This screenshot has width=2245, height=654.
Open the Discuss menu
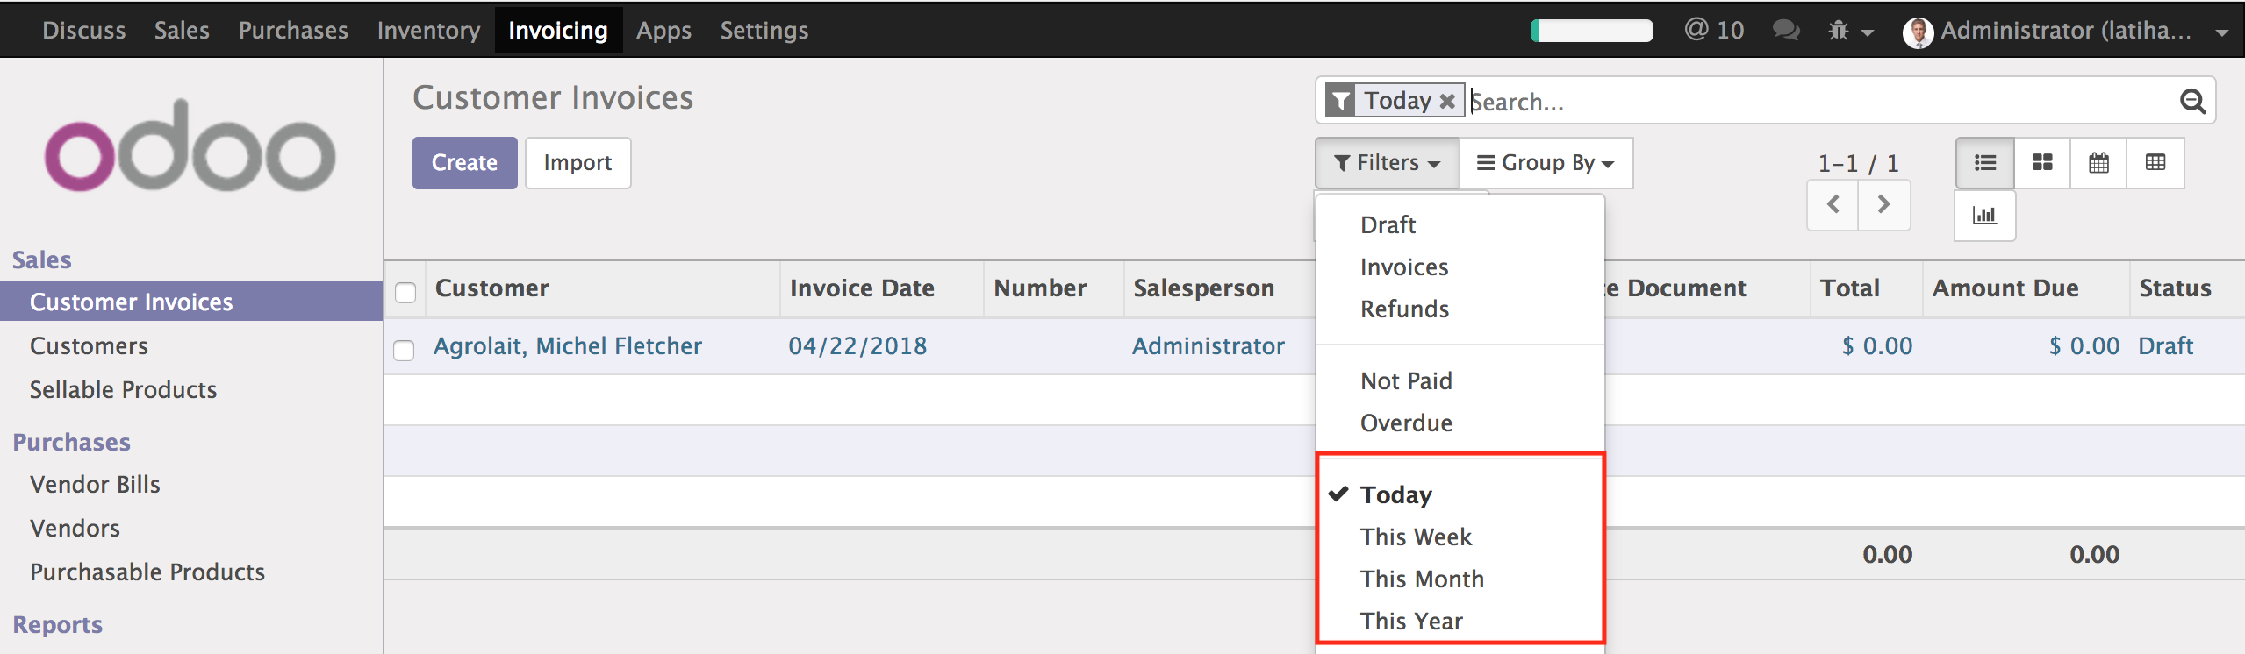click(x=84, y=31)
